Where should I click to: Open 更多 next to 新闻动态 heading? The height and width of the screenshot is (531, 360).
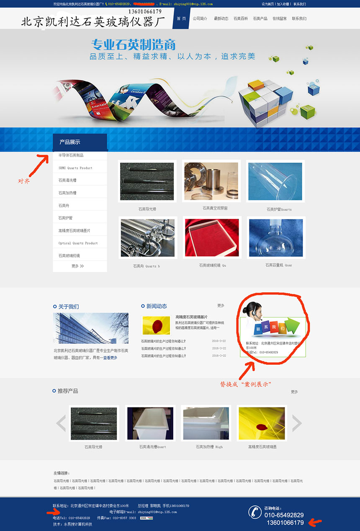[x=221, y=306]
